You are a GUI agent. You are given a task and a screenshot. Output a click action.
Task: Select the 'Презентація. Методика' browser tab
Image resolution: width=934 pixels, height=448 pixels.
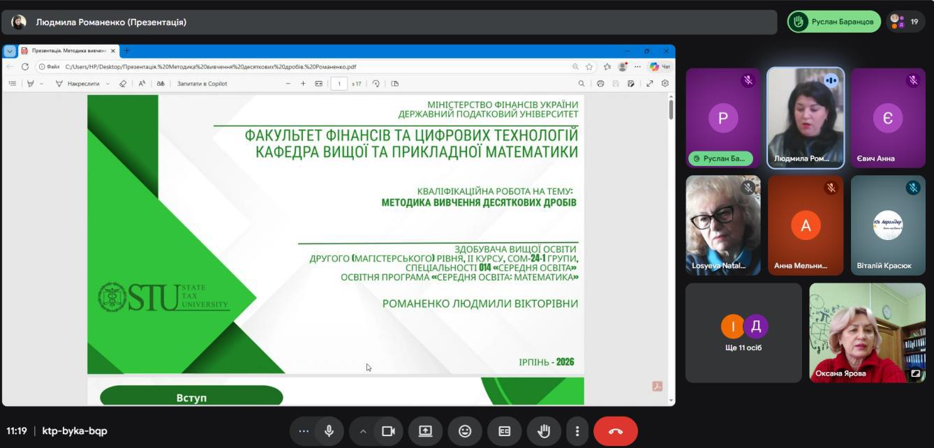[x=67, y=51]
